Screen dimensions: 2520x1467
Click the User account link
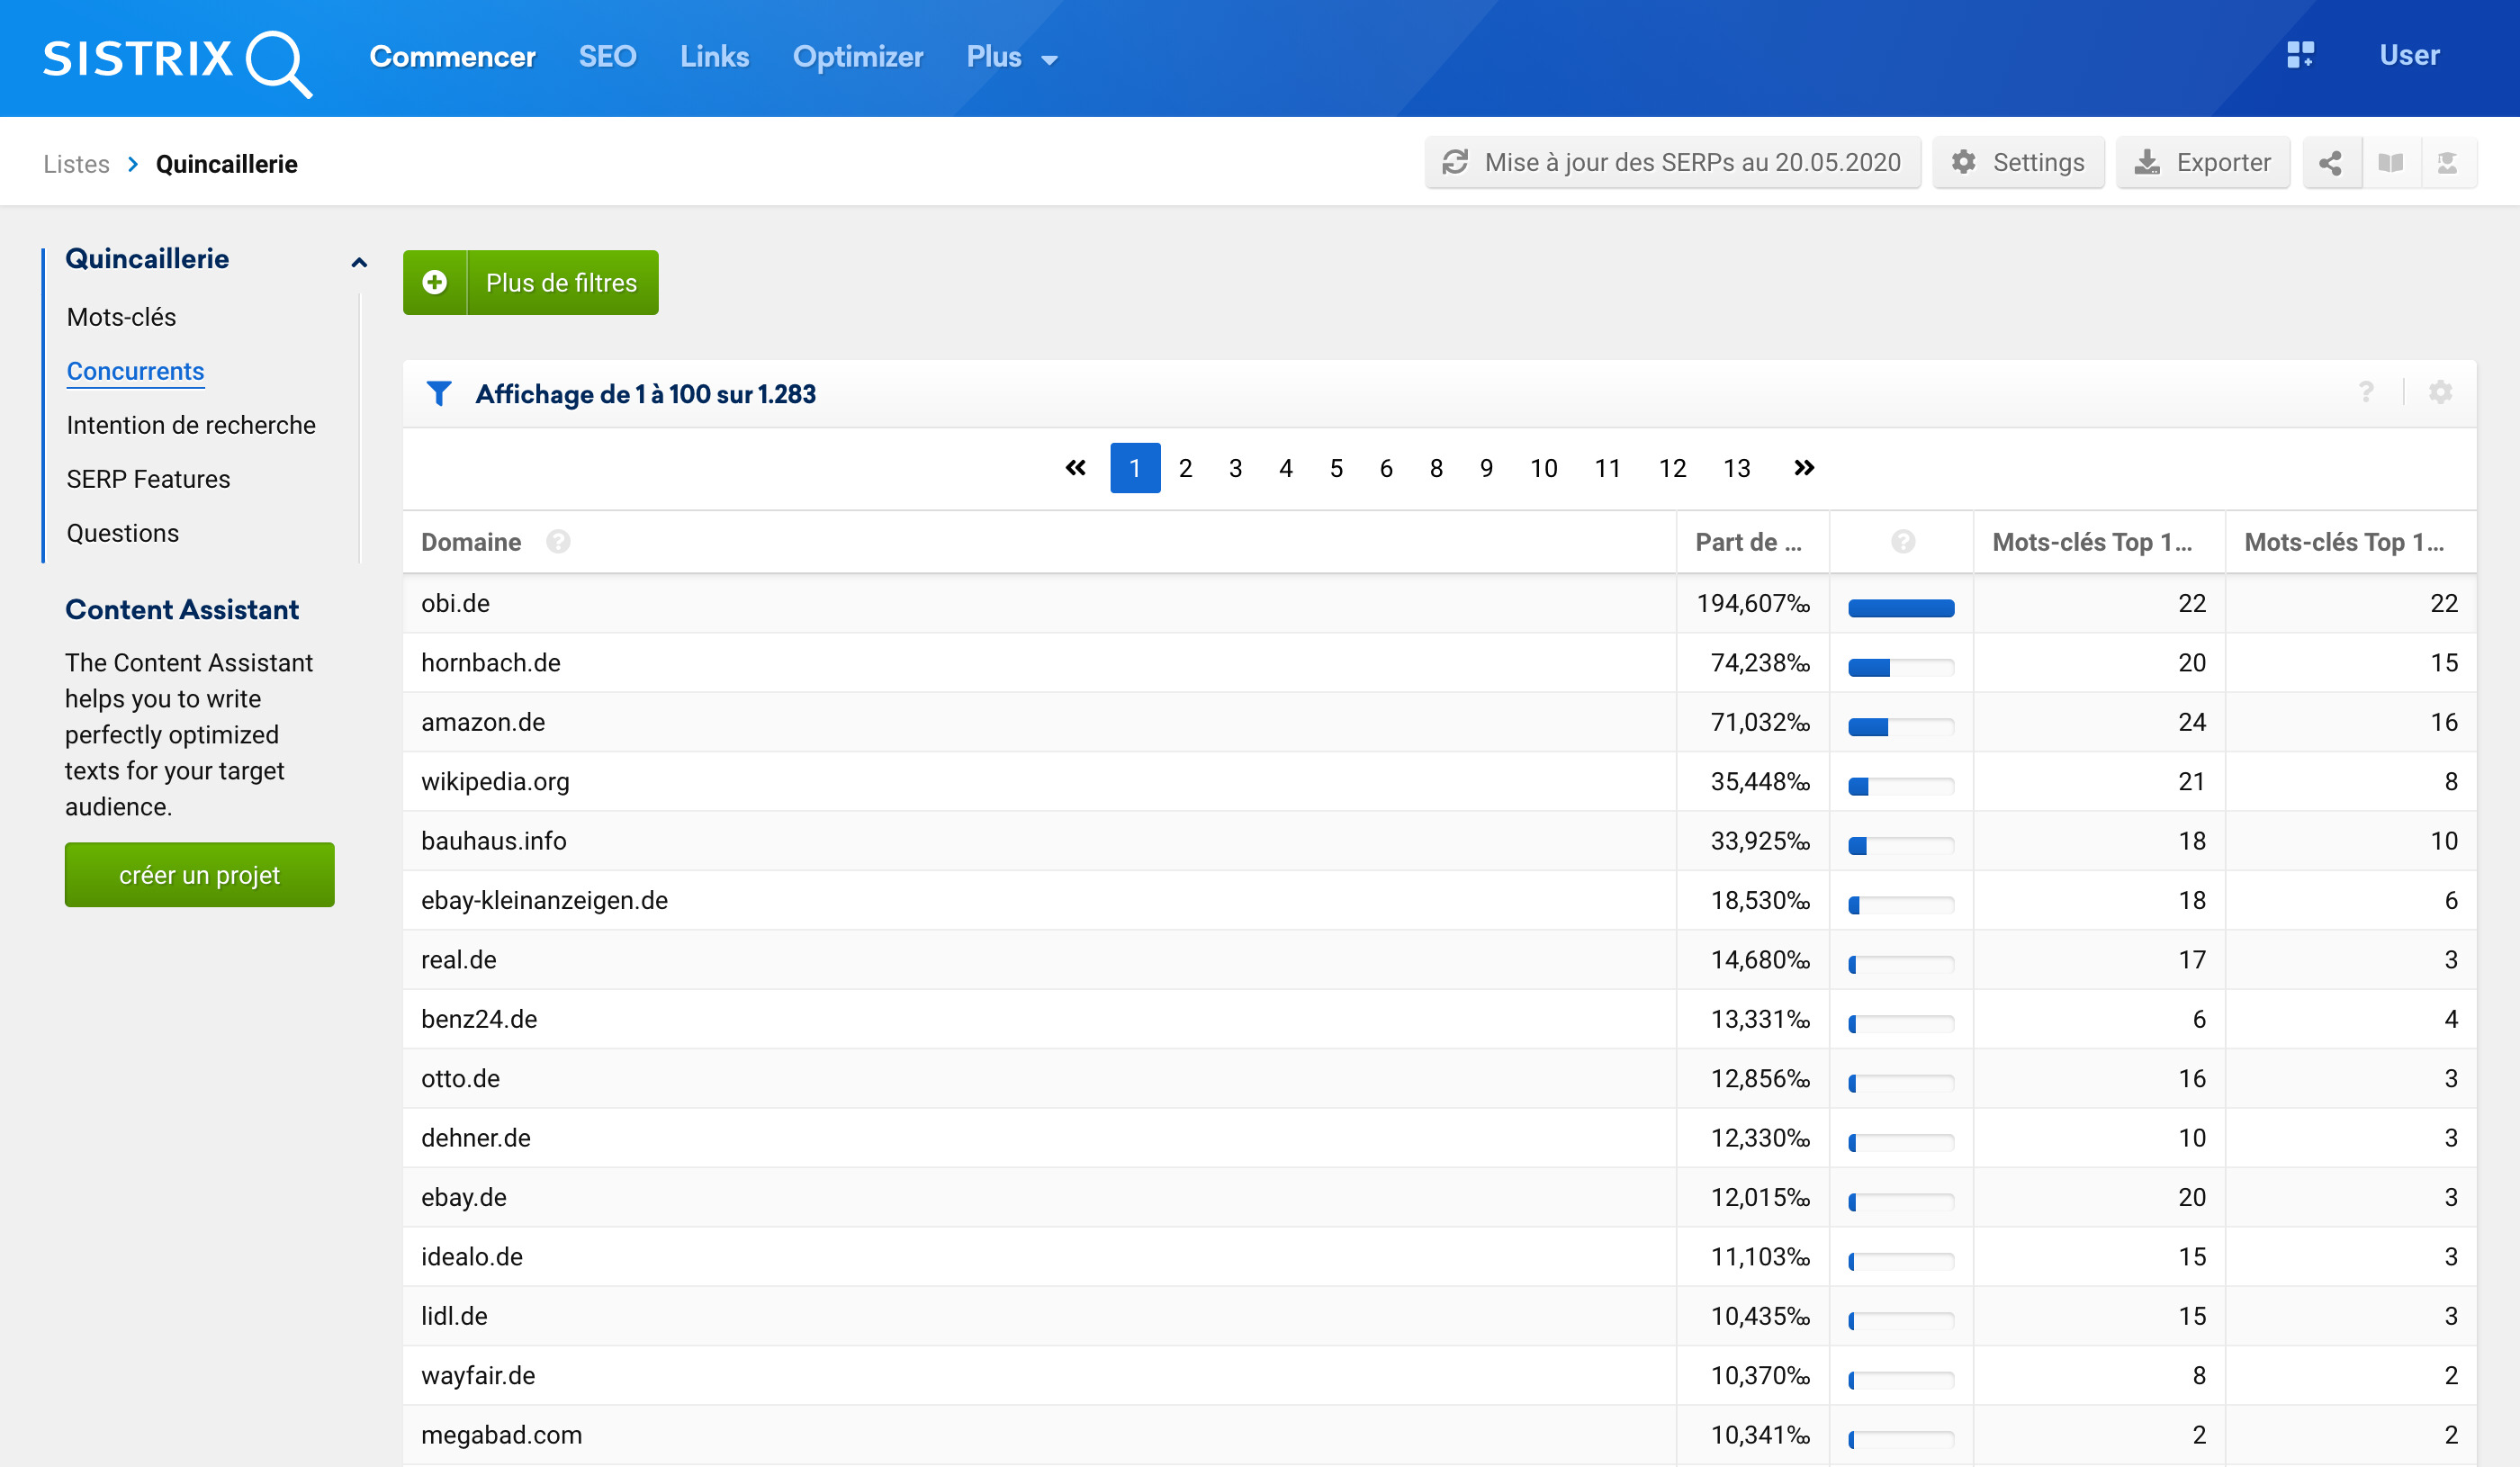click(2409, 55)
